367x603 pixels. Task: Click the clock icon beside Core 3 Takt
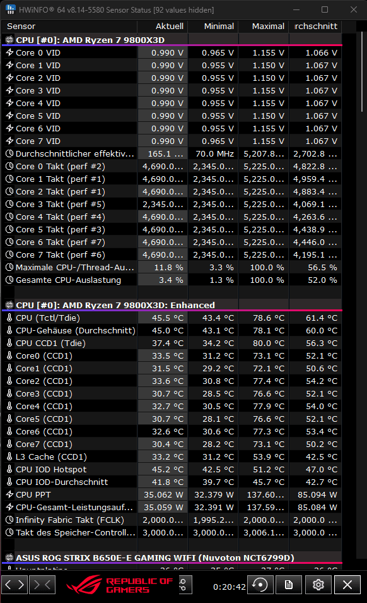[x=9, y=204]
